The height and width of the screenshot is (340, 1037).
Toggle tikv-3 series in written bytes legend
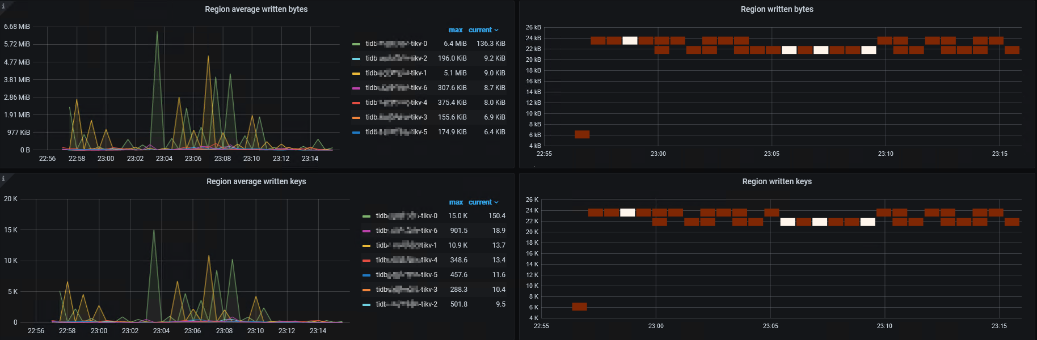tap(396, 117)
